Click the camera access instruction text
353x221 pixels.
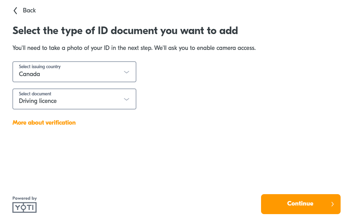click(134, 48)
